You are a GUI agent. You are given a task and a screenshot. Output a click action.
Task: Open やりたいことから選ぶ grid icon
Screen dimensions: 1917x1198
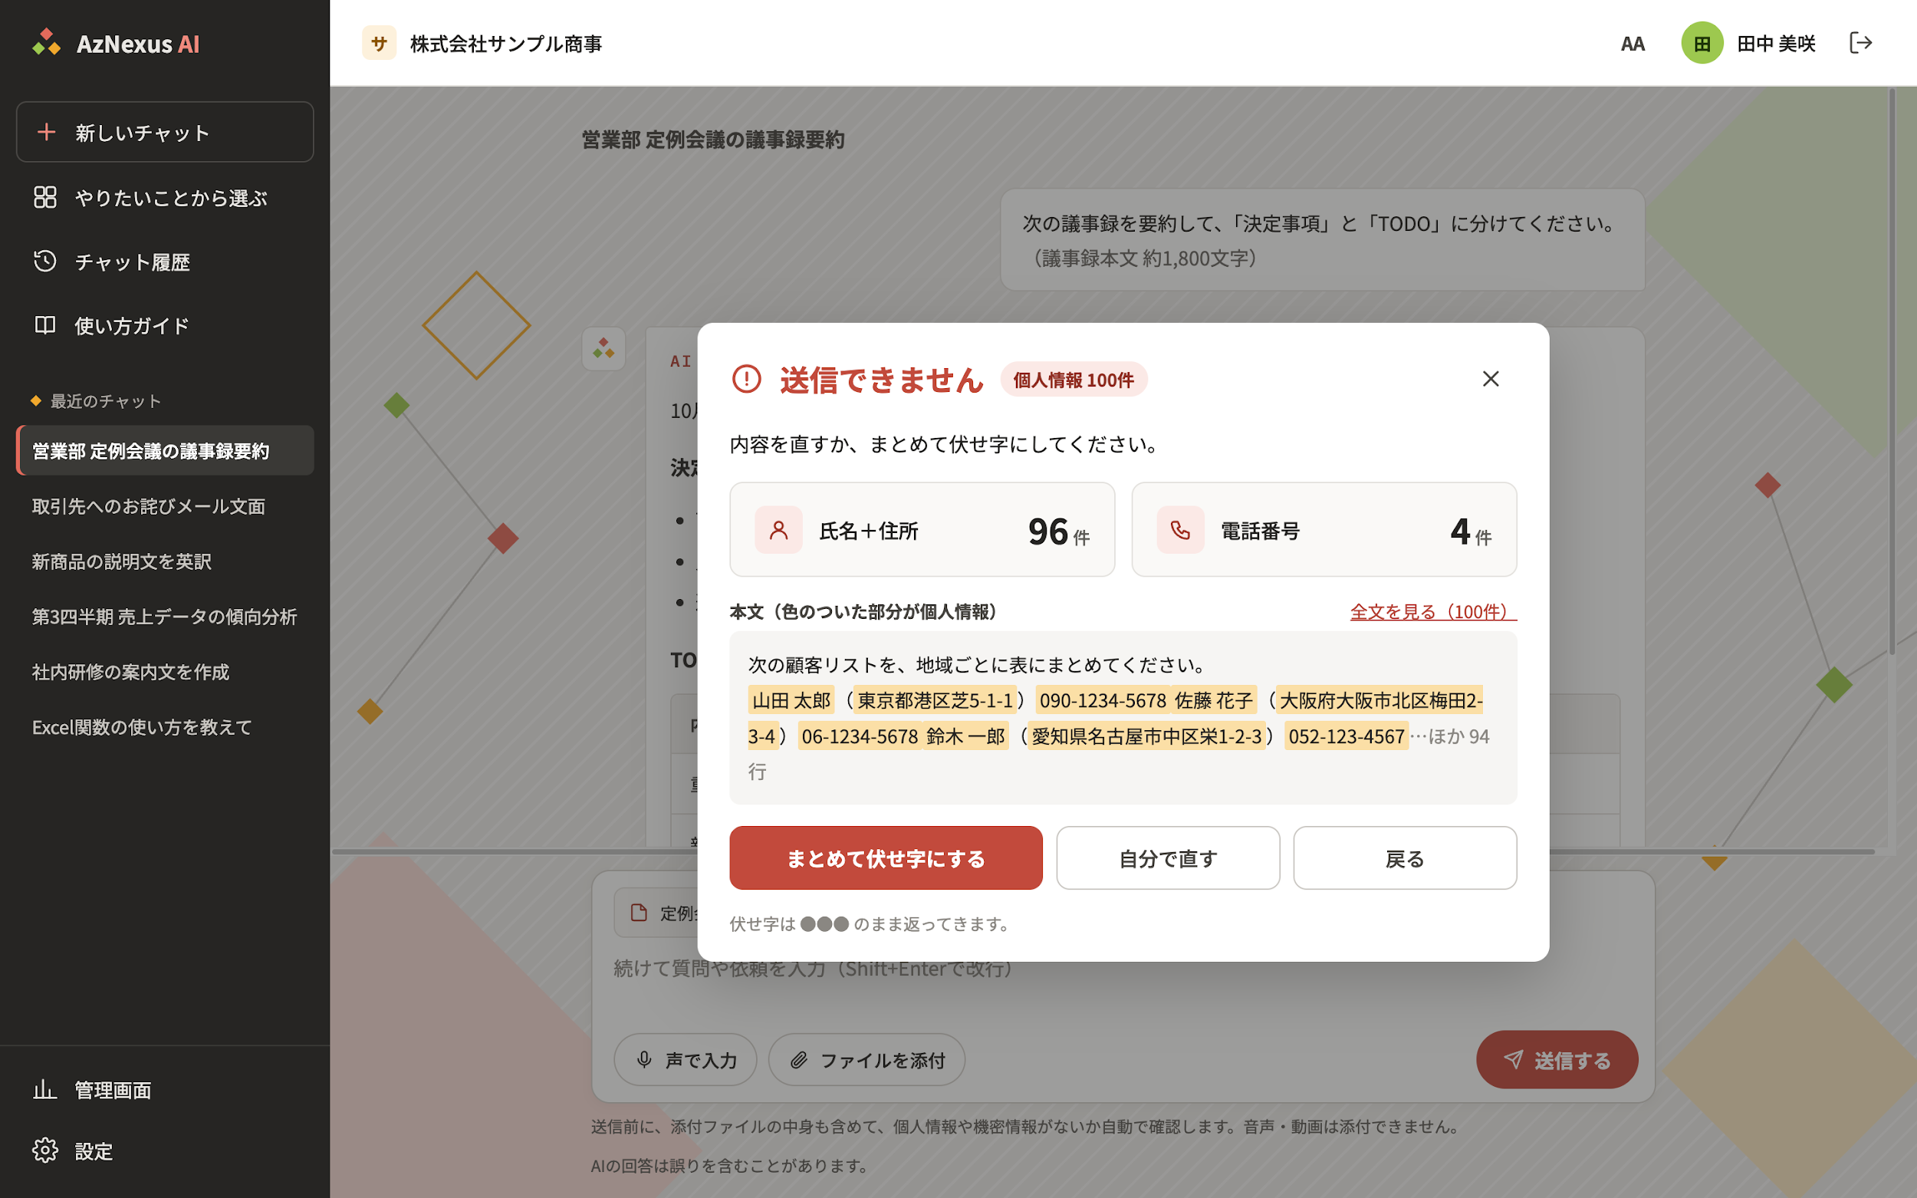(x=45, y=197)
